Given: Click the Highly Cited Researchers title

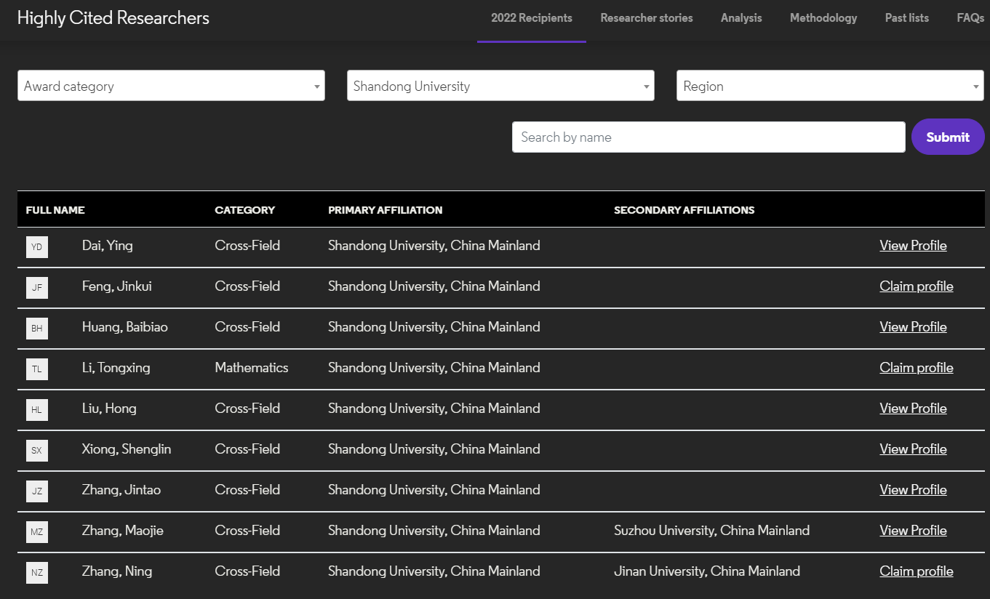Looking at the screenshot, I should tap(113, 18).
